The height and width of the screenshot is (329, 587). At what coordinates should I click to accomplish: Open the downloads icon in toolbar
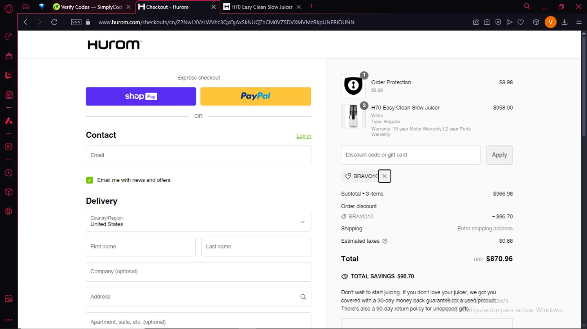coord(565,22)
